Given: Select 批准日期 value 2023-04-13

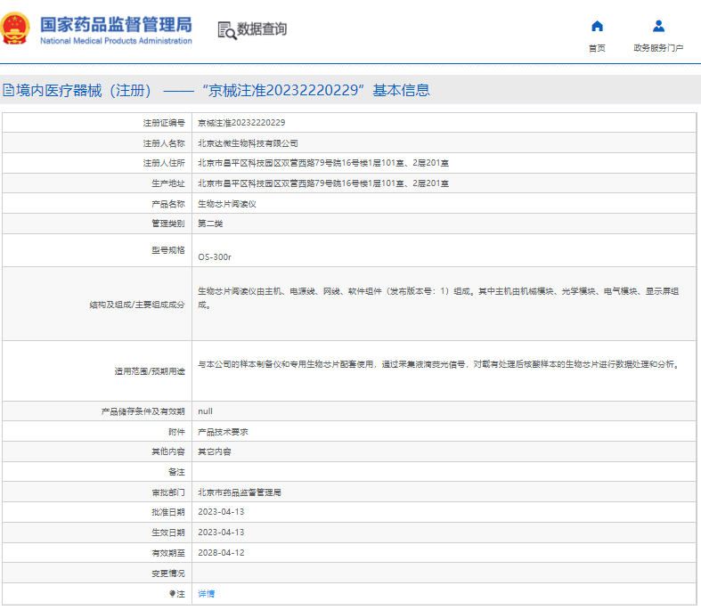Looking at the screenshot, I should (221, 512).
